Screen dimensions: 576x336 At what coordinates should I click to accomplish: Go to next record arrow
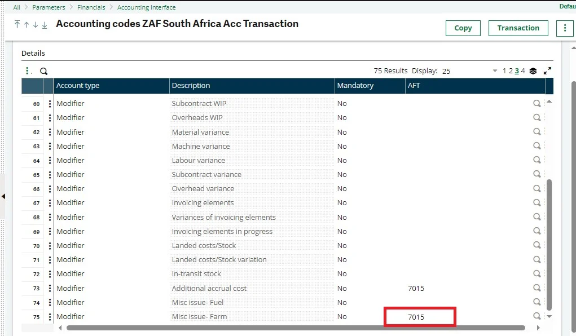(x=35, y=24)
